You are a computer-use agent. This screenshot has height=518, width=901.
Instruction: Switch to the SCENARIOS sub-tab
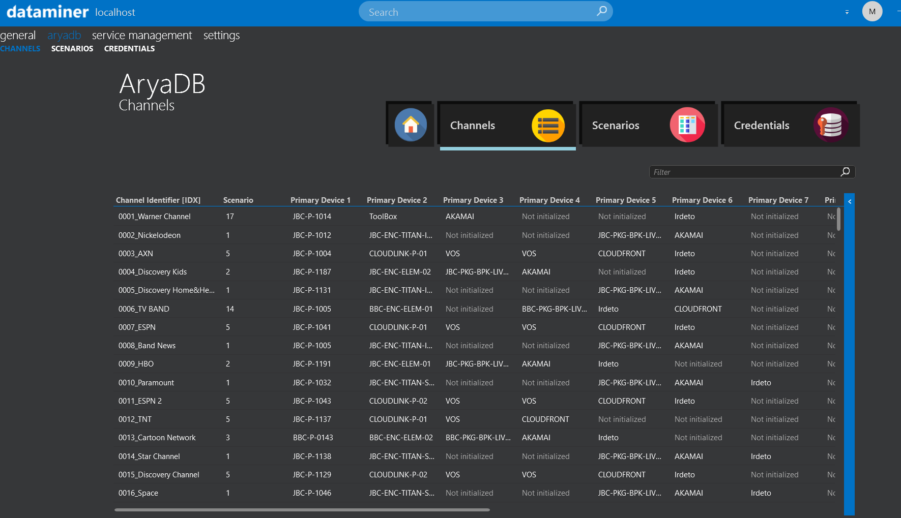point(72,49)
